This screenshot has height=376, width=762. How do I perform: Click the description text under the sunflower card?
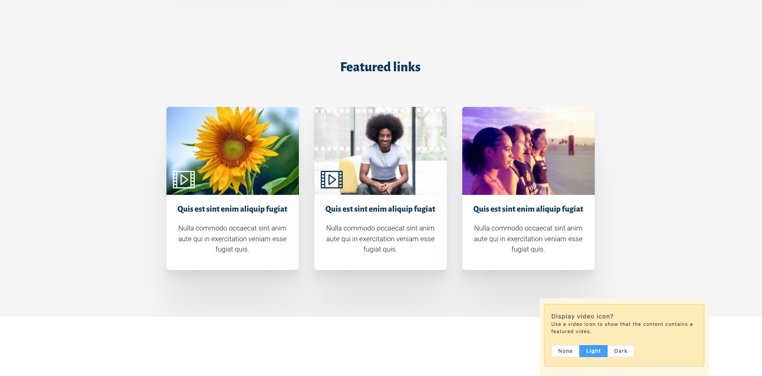232,239
